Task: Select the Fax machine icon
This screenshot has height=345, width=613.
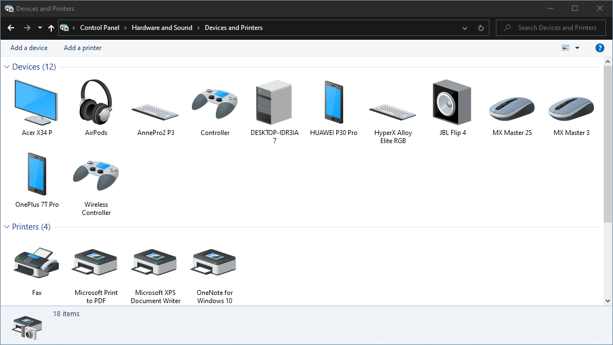Action: click(x=37, y=262)
